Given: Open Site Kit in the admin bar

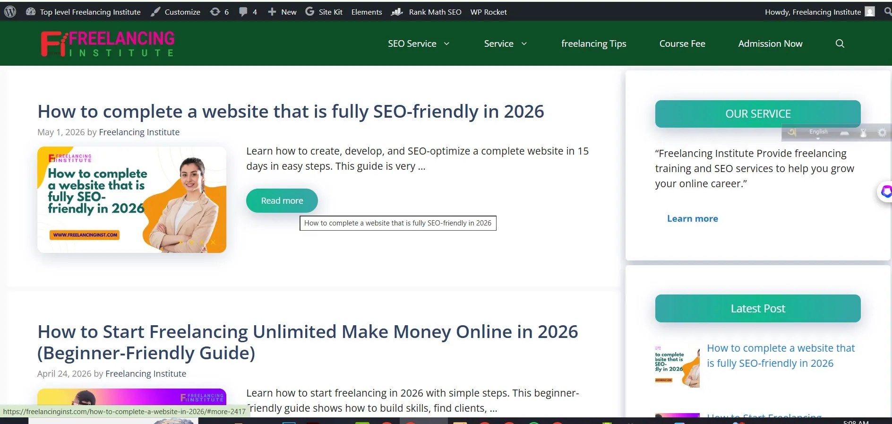Looking at the screenshot, I should click(324, 12).
